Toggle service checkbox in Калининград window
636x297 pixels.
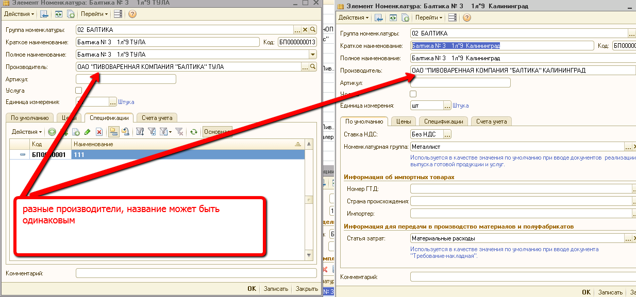click(413, 94)
